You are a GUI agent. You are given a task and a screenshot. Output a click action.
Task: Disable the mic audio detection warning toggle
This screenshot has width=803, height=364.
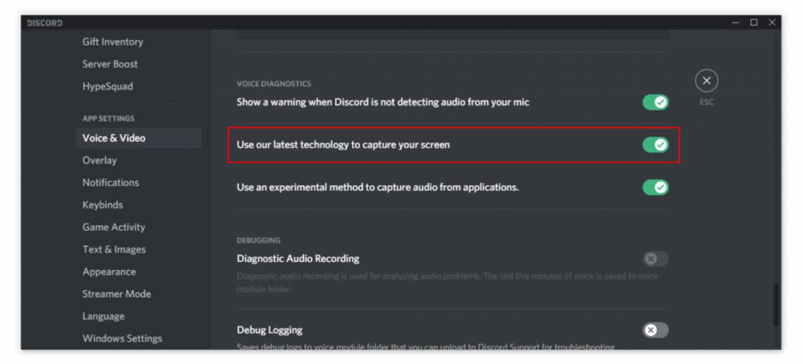(655, 102)
